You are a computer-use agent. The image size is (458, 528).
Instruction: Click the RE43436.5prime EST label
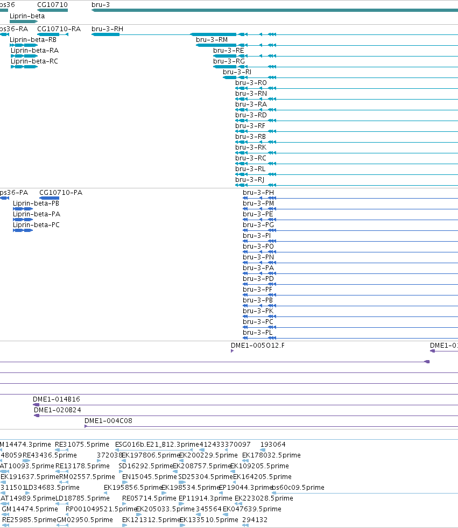tap(50, 455)
